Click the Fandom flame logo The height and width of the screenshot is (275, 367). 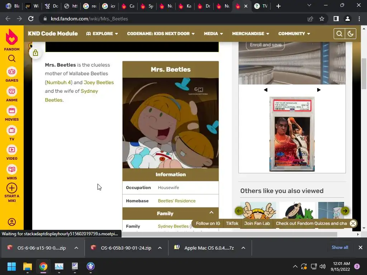coord(12,37)
